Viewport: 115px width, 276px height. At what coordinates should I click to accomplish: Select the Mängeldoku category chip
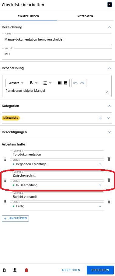click(x=11, y=118)
